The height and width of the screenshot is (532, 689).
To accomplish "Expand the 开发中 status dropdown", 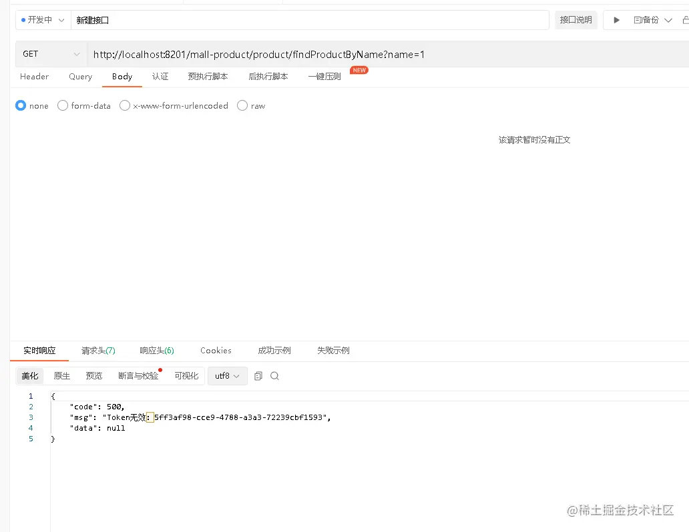I will [x=41, y=19].
